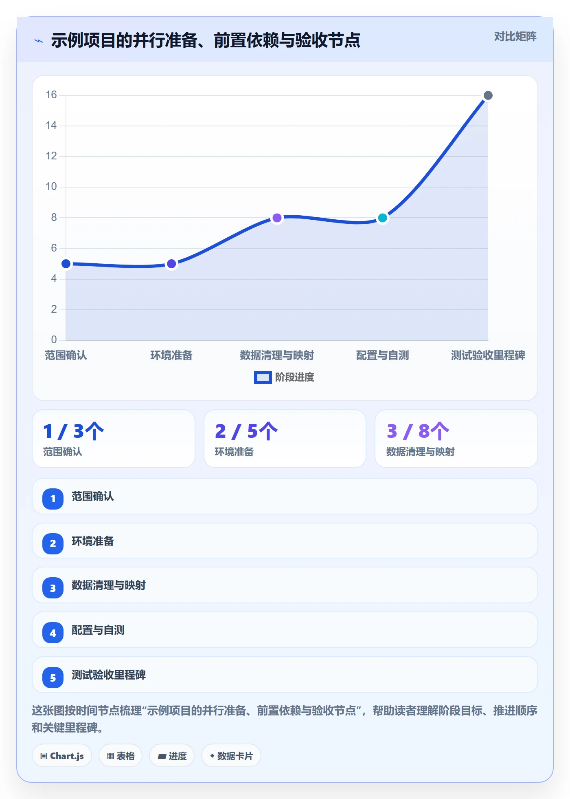Screen dimensions: 570x799
Task: Click the purple data point above 数据清理与映射
Action: 277,218
